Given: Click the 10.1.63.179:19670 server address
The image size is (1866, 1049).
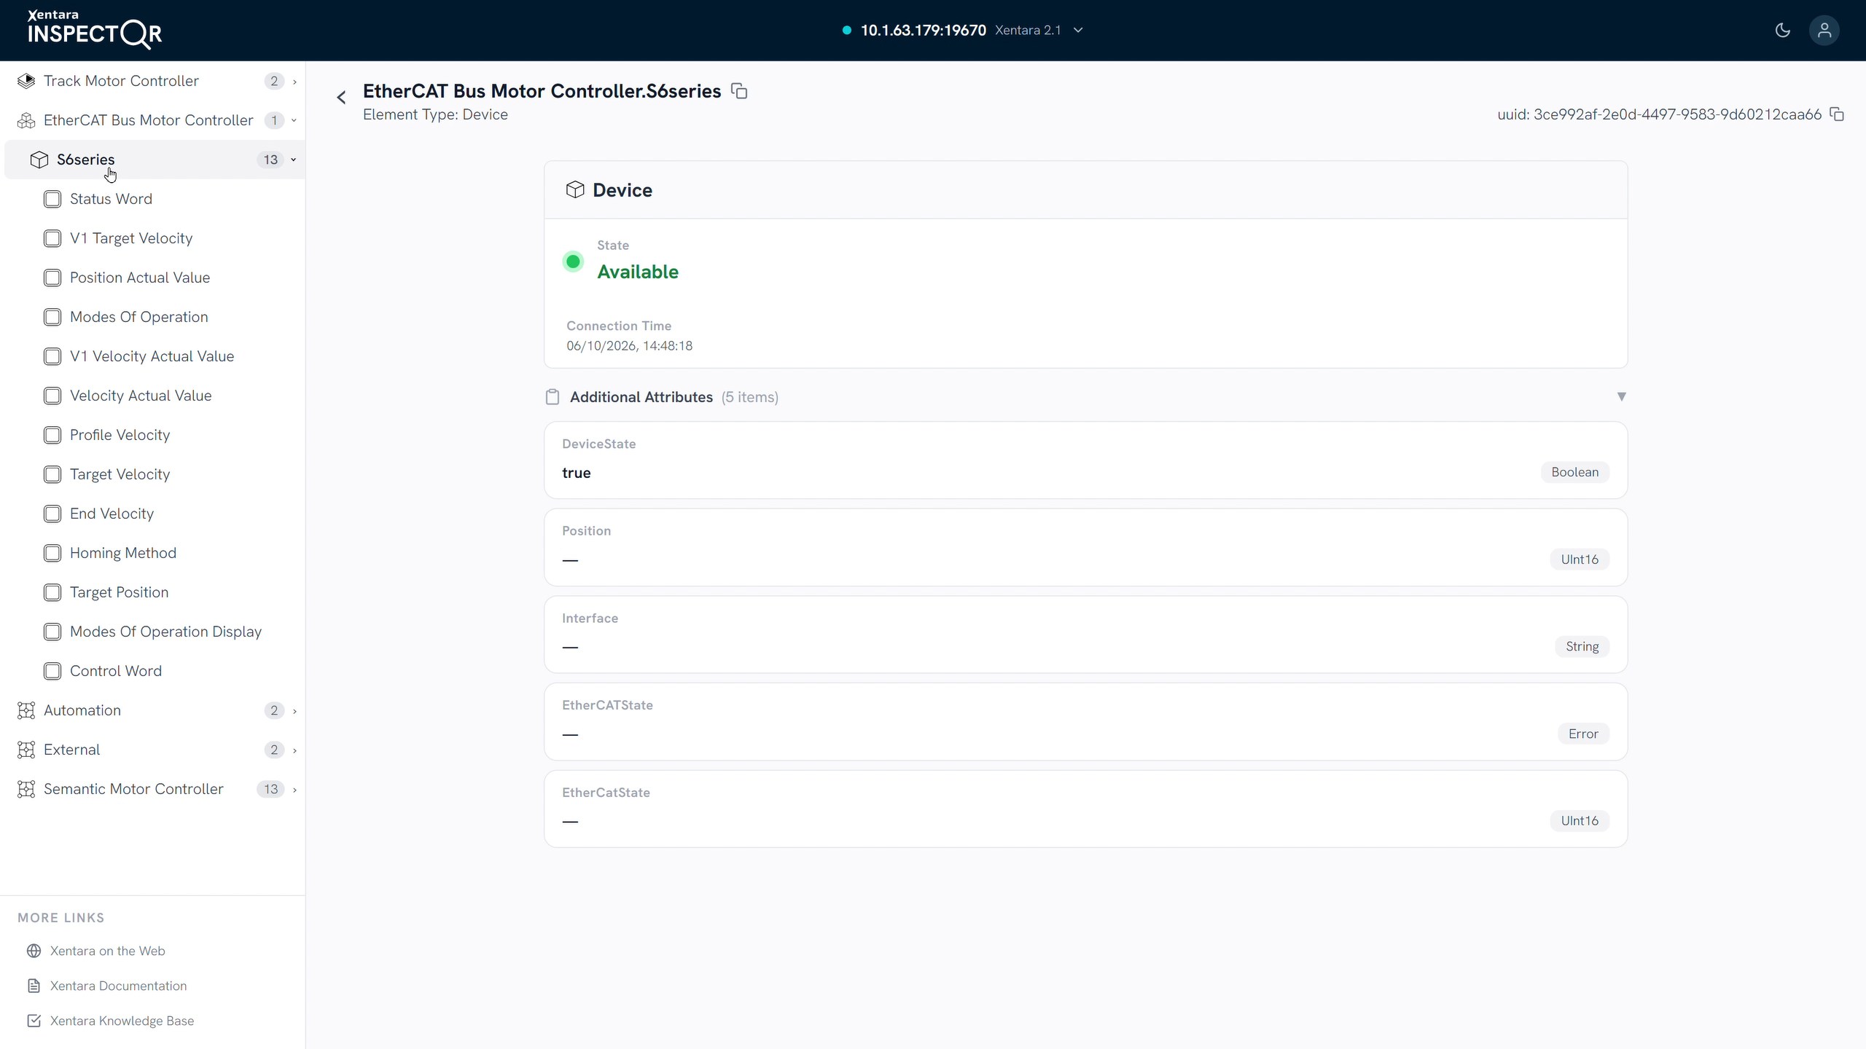Looking at the screenshot, I should click(924, 30).
